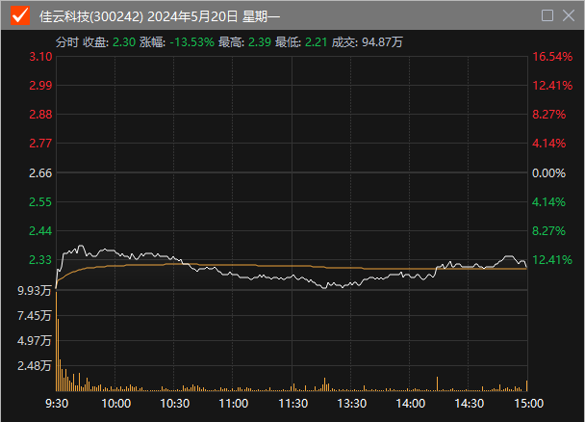
Task: Click the 2.77 price axis label
Action: tap(40, 143)
